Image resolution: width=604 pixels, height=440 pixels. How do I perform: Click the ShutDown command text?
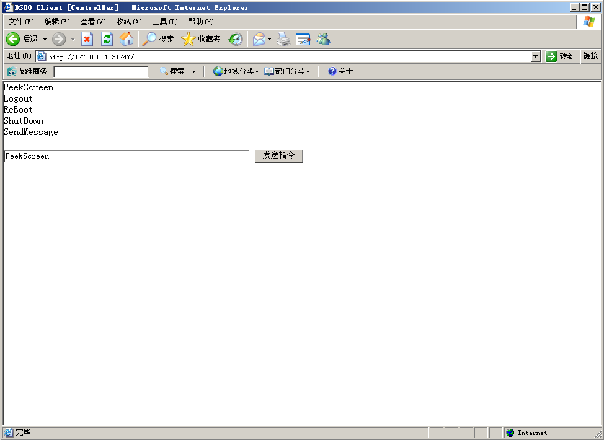(24, 121)
